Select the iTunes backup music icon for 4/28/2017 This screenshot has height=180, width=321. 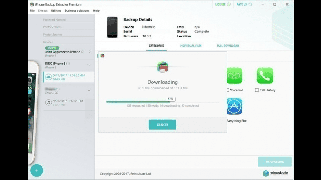point(48,102)
